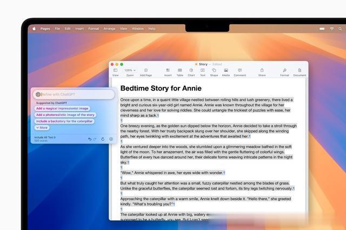Insert a Table from the toolbar
The height and width of the screenshot is (230, 346).
click(180, 71)
